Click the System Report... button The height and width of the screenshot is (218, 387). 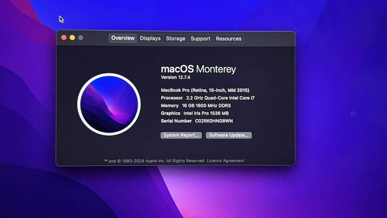(x=181, y=135)
